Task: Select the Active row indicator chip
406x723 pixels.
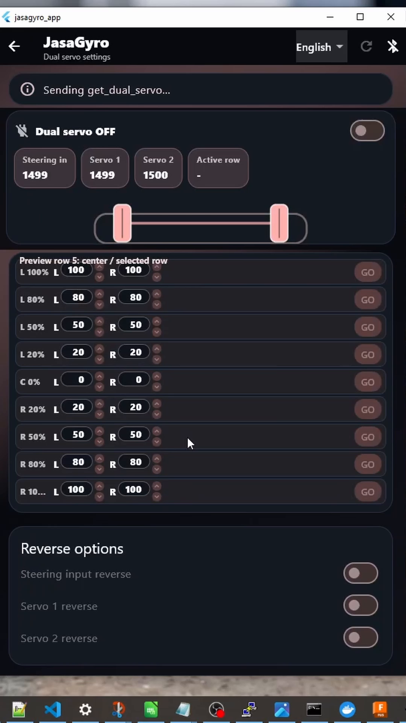Action: 218,168
